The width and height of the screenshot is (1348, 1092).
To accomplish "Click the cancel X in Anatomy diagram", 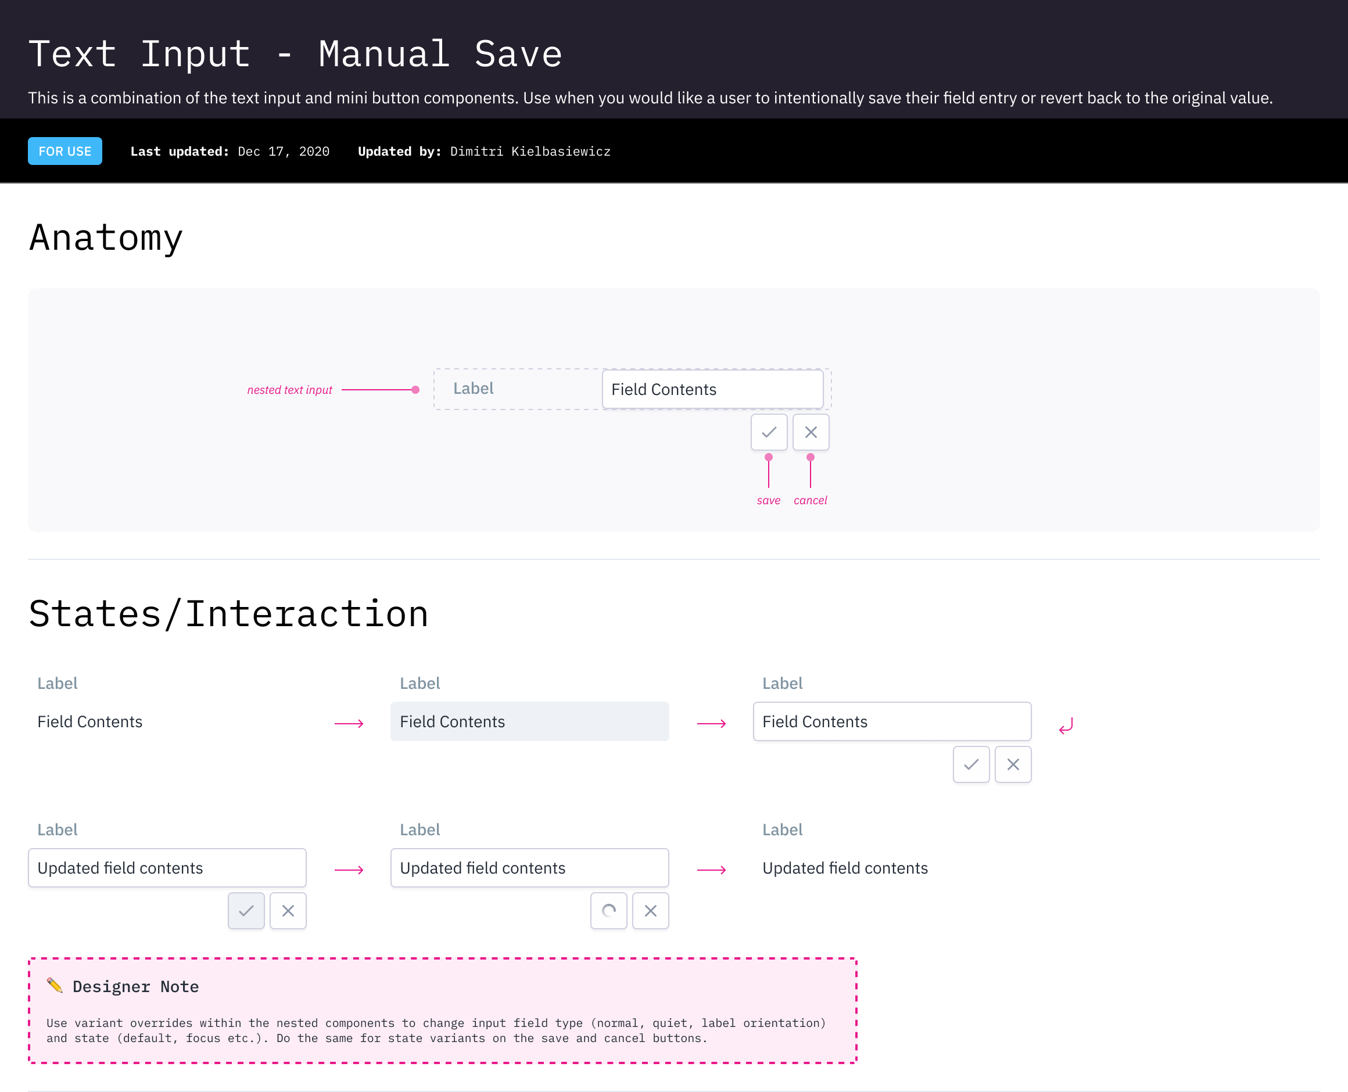I will (811, 432).
